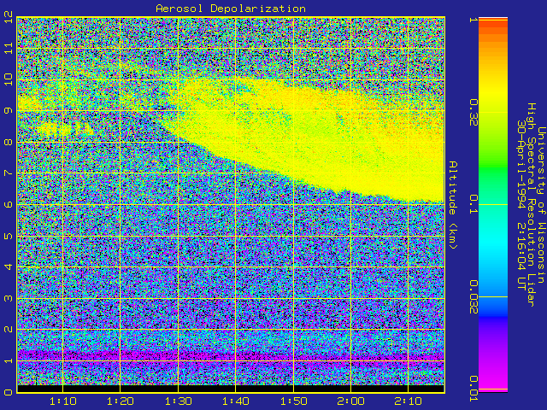Click the altitude 6 axis label

(9, 205)
